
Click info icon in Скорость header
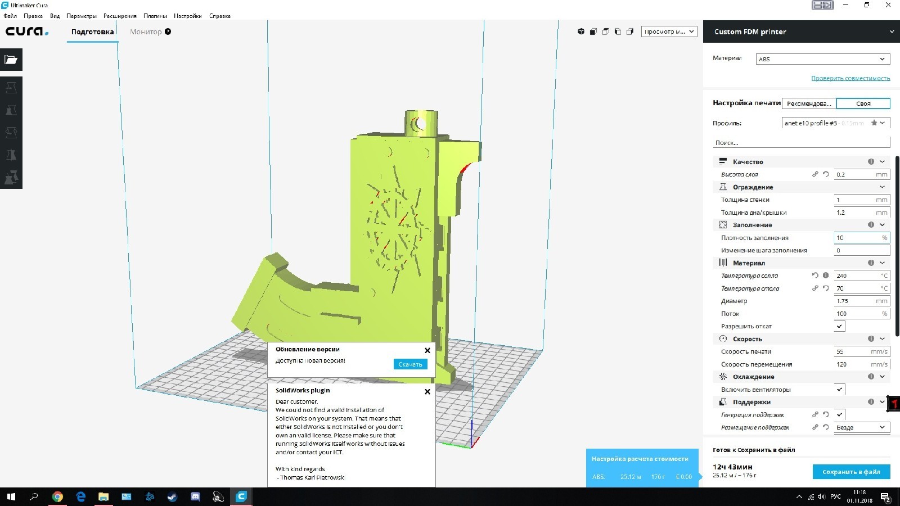click(x=871, y=339)
